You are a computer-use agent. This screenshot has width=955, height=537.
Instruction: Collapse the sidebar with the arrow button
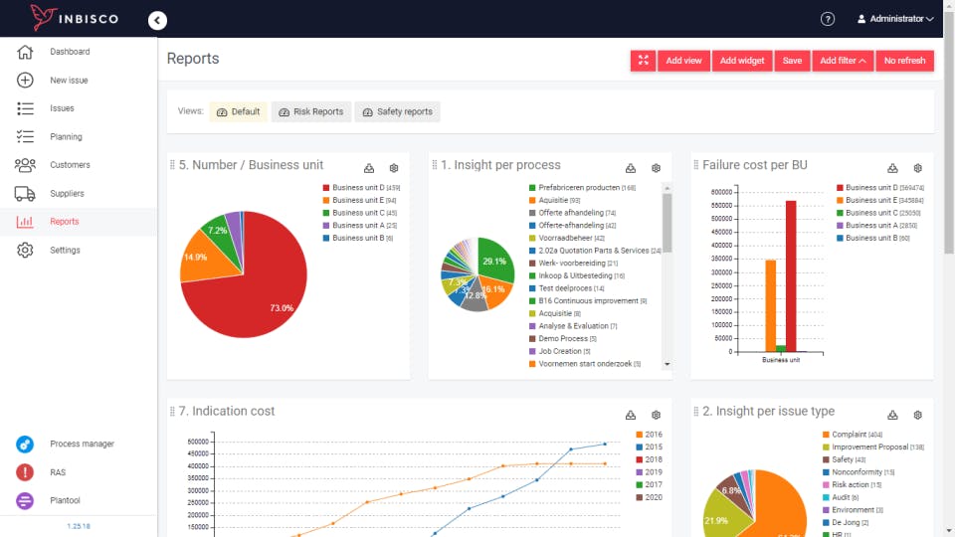pos(157,20)
